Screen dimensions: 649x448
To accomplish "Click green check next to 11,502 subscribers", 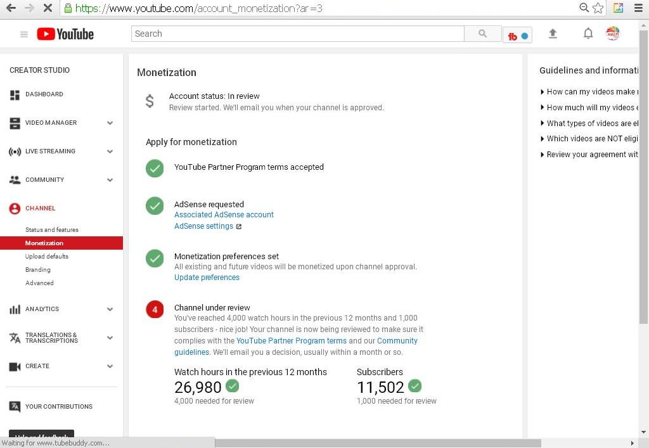I will 414,386.
